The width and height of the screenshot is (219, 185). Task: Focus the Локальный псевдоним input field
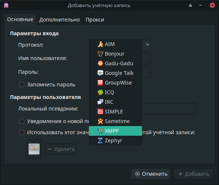point(169,109)
